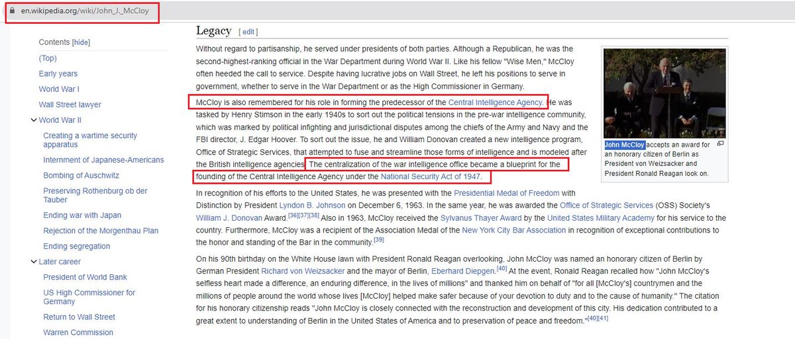795x339 pixels.
Task: Hide the Contents sidebar
Action: click(81, 42)
